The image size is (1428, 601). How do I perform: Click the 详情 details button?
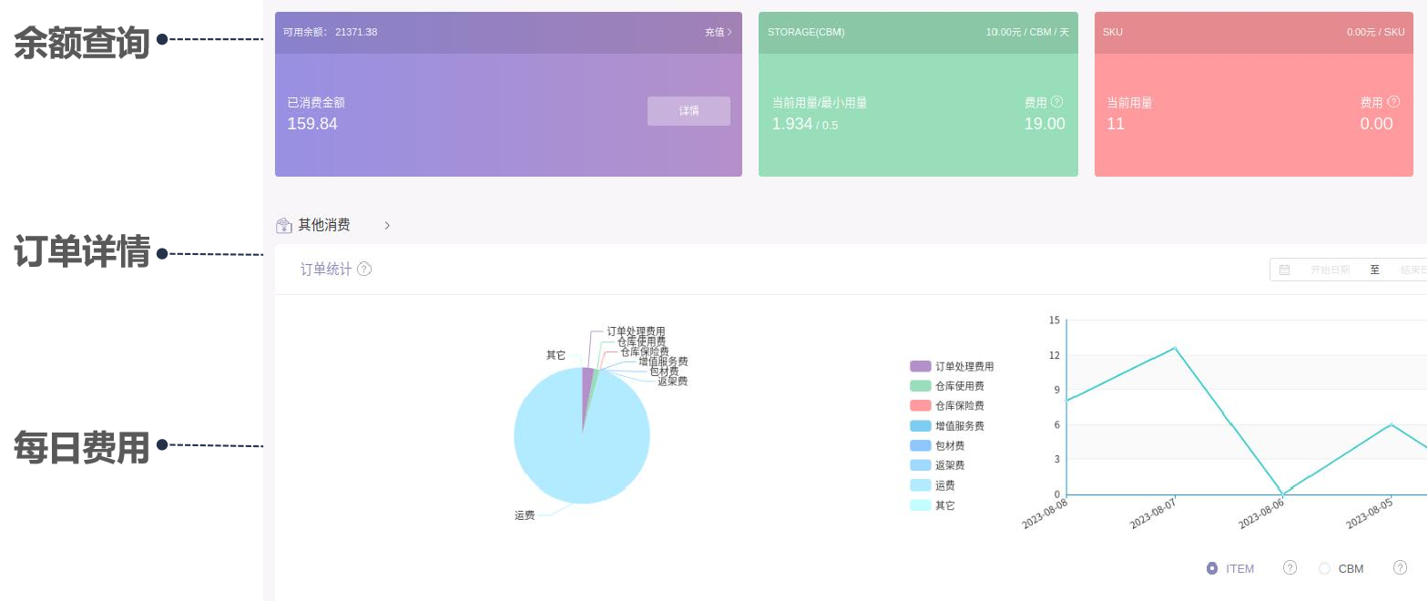pos(688,111)
